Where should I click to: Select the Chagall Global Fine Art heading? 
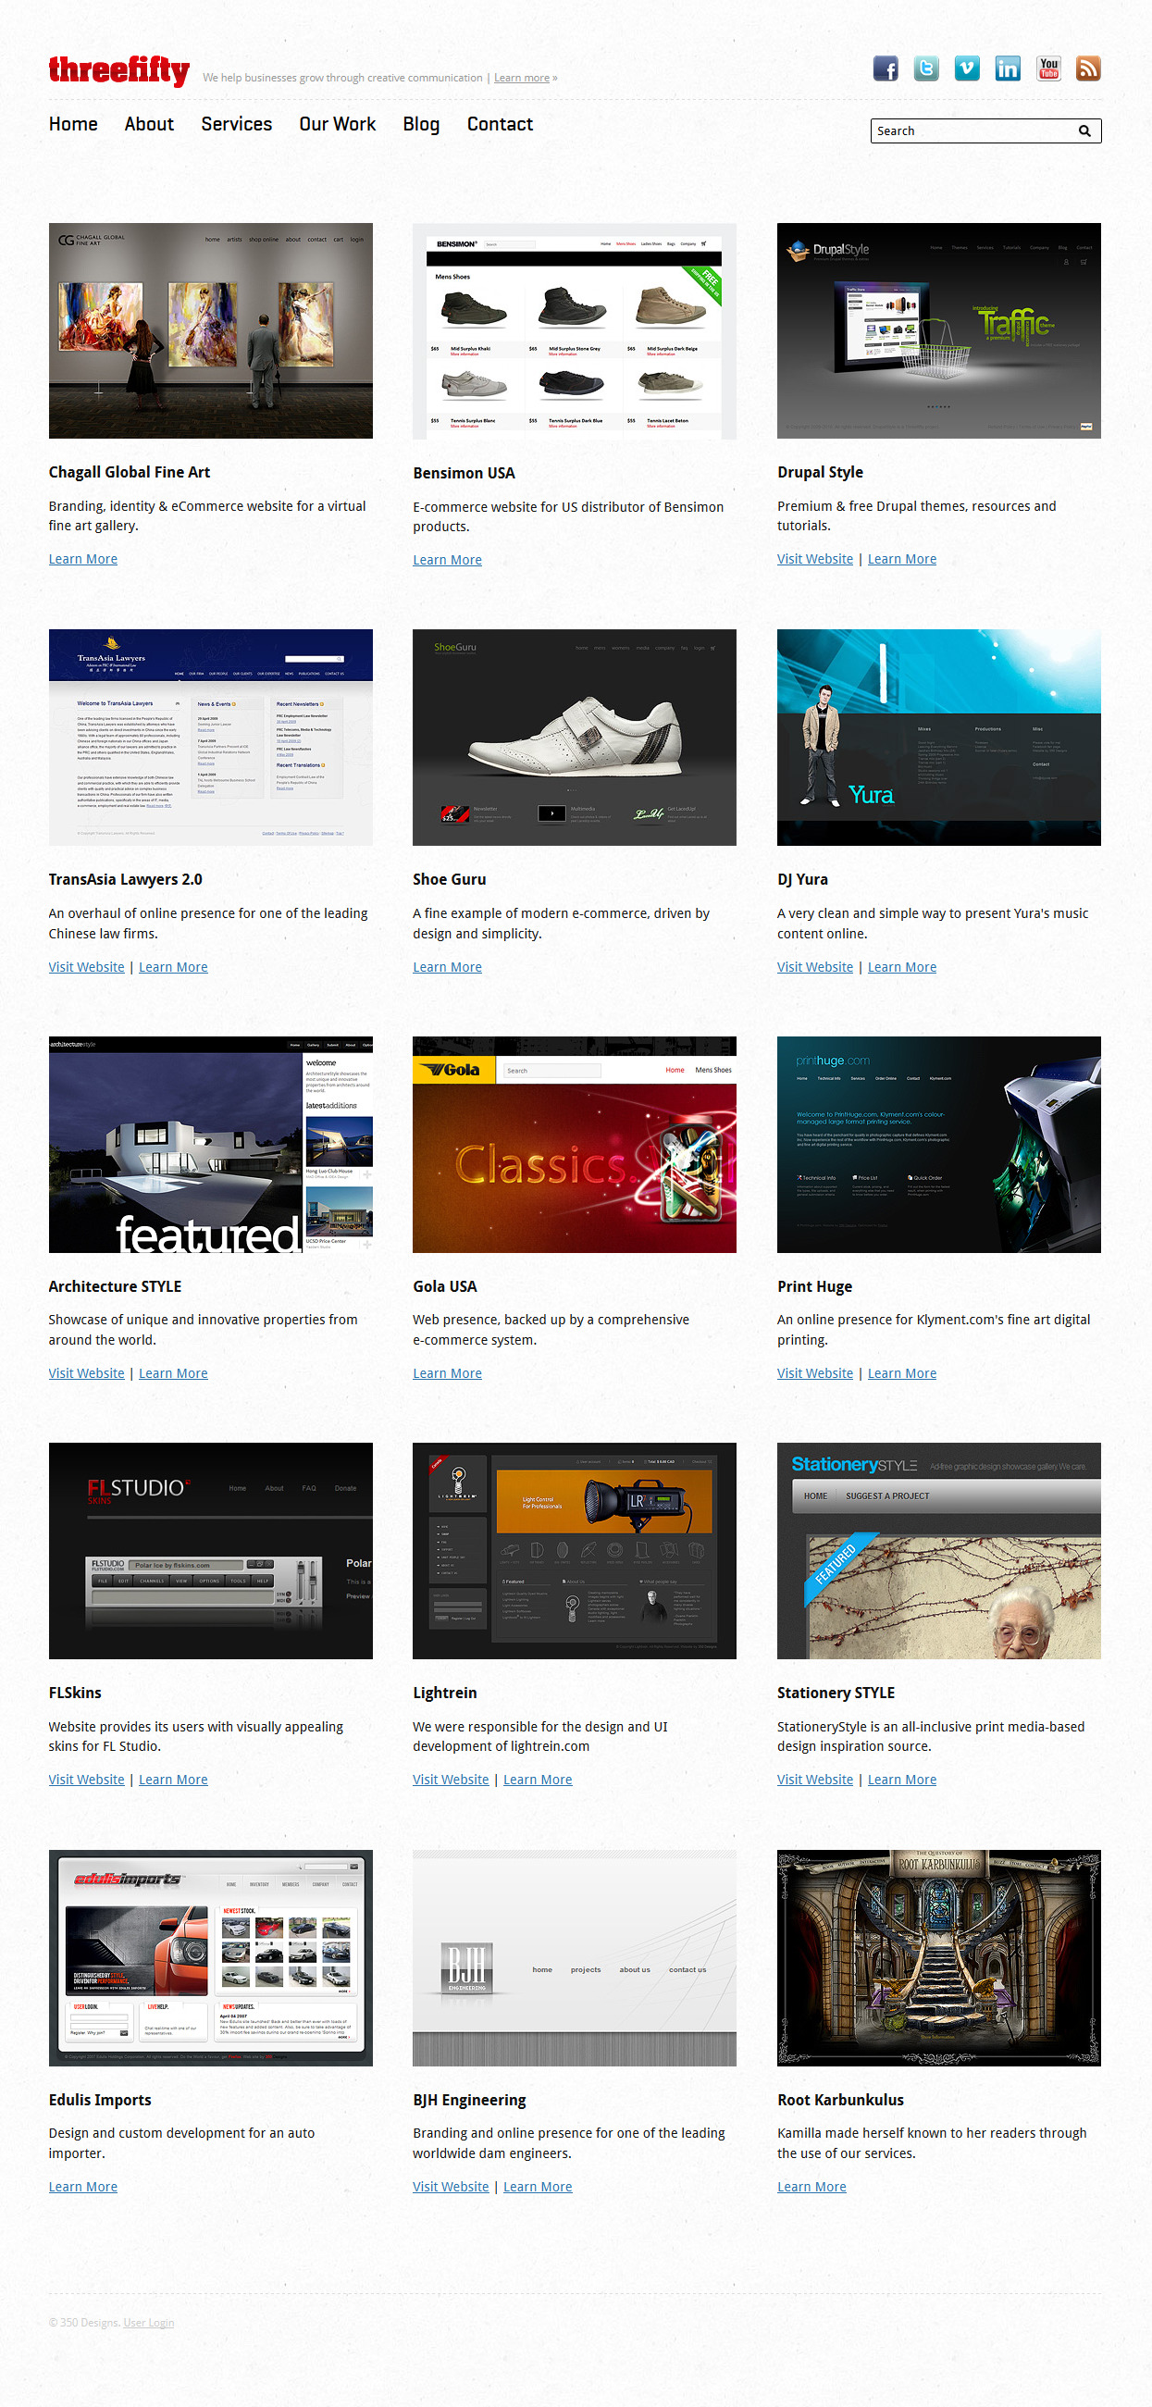[129, 473]
